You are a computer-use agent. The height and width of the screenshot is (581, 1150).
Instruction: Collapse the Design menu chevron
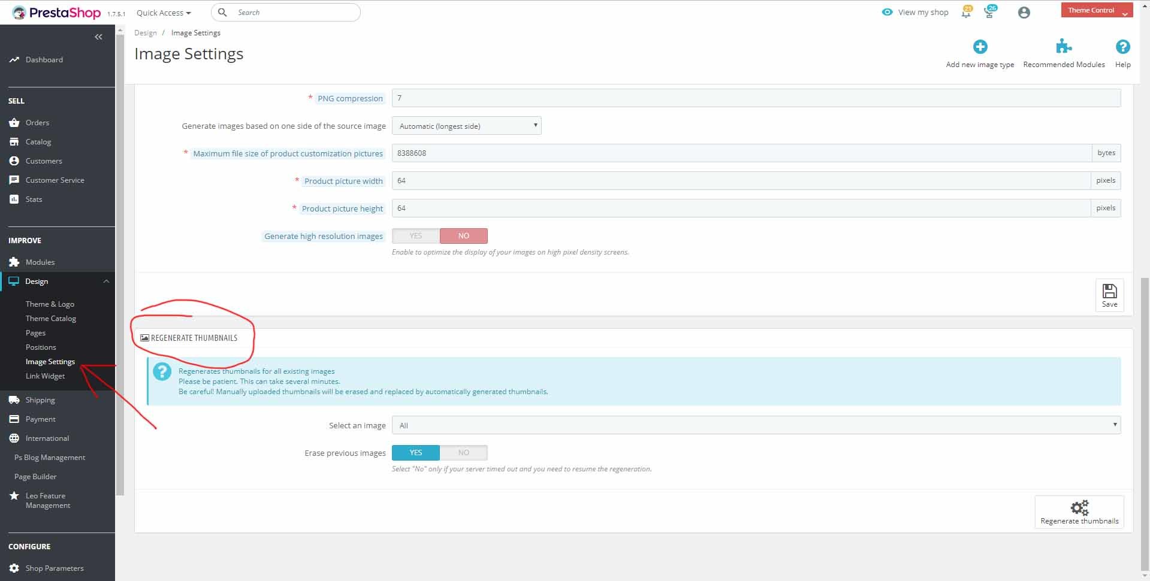pyautogui.click(x=106, y=282)
